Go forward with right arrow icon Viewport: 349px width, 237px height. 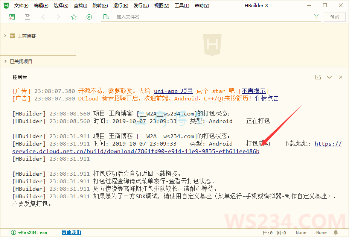click(x=58, y=17)
